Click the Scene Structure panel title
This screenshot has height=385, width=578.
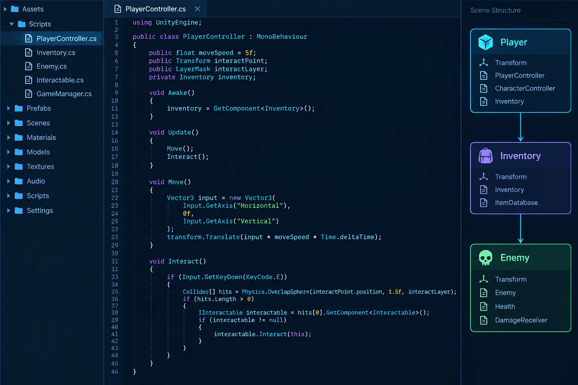click(x=495, y=11)
